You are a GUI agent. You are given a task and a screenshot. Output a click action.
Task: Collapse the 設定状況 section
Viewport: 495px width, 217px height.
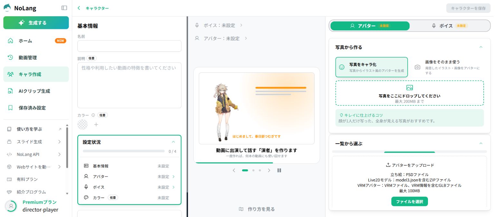tap(173, 142)
